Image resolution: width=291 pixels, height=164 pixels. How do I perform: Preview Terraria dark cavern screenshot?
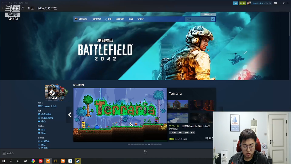pyautogui.click(x=202, y=117)
